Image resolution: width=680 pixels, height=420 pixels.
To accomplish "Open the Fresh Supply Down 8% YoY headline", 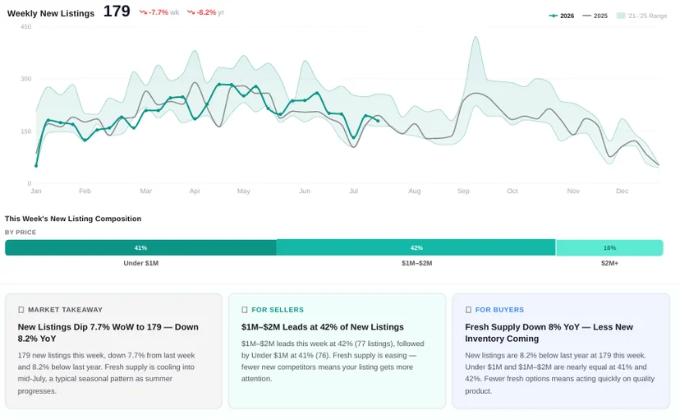I will 549,333.
